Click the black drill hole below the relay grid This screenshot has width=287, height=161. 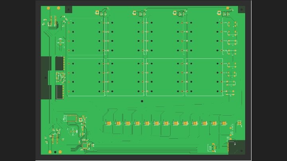pyautogui.click(x=142, y=101)
